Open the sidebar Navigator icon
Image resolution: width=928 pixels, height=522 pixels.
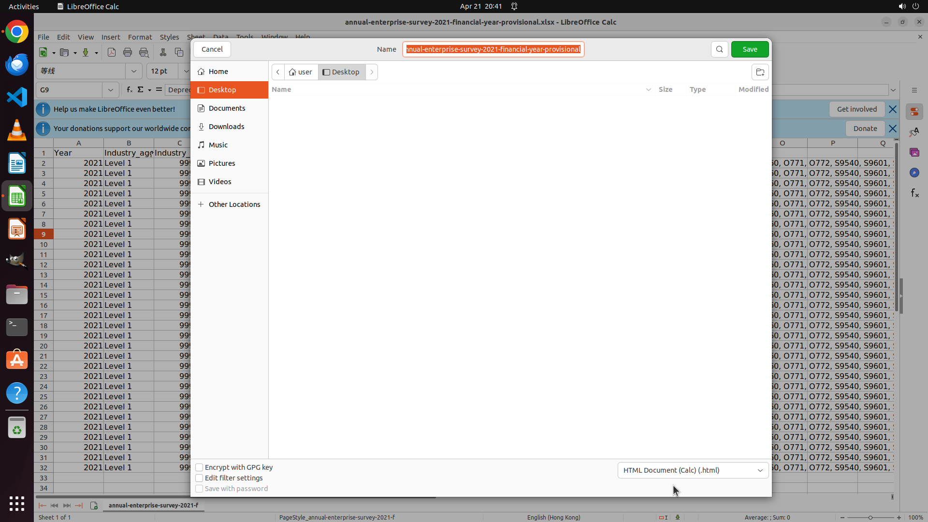(914, 173)
